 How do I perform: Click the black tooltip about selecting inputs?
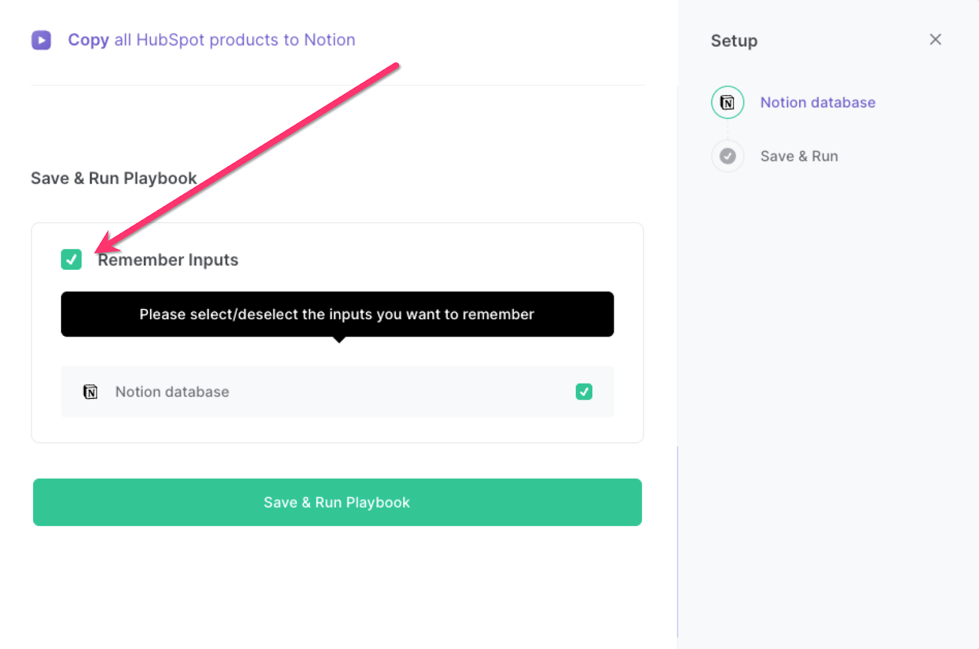[337, 314]
